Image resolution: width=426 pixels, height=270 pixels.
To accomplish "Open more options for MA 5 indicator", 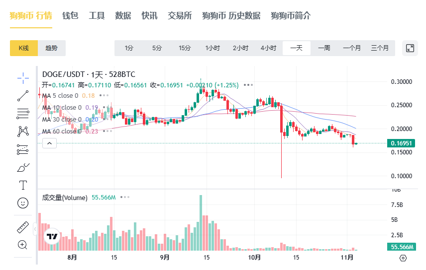I will tap(104, 95).
